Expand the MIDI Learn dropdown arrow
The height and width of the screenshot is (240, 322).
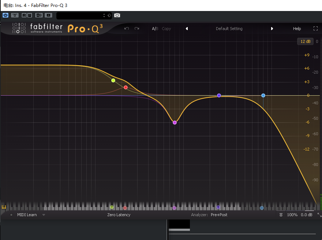tap(44, 215)
